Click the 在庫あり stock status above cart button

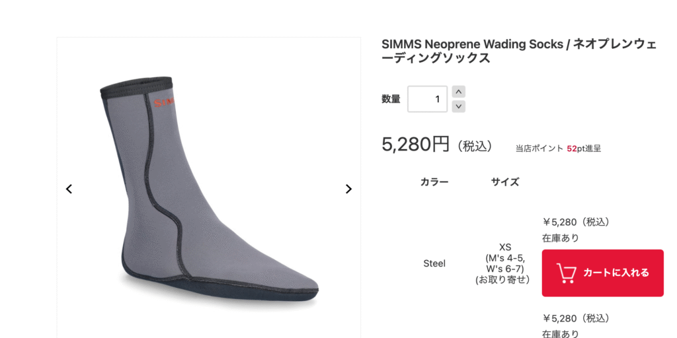(x=561, y=238)
